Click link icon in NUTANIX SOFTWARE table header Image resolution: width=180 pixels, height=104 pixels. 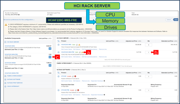pos(58,73)
